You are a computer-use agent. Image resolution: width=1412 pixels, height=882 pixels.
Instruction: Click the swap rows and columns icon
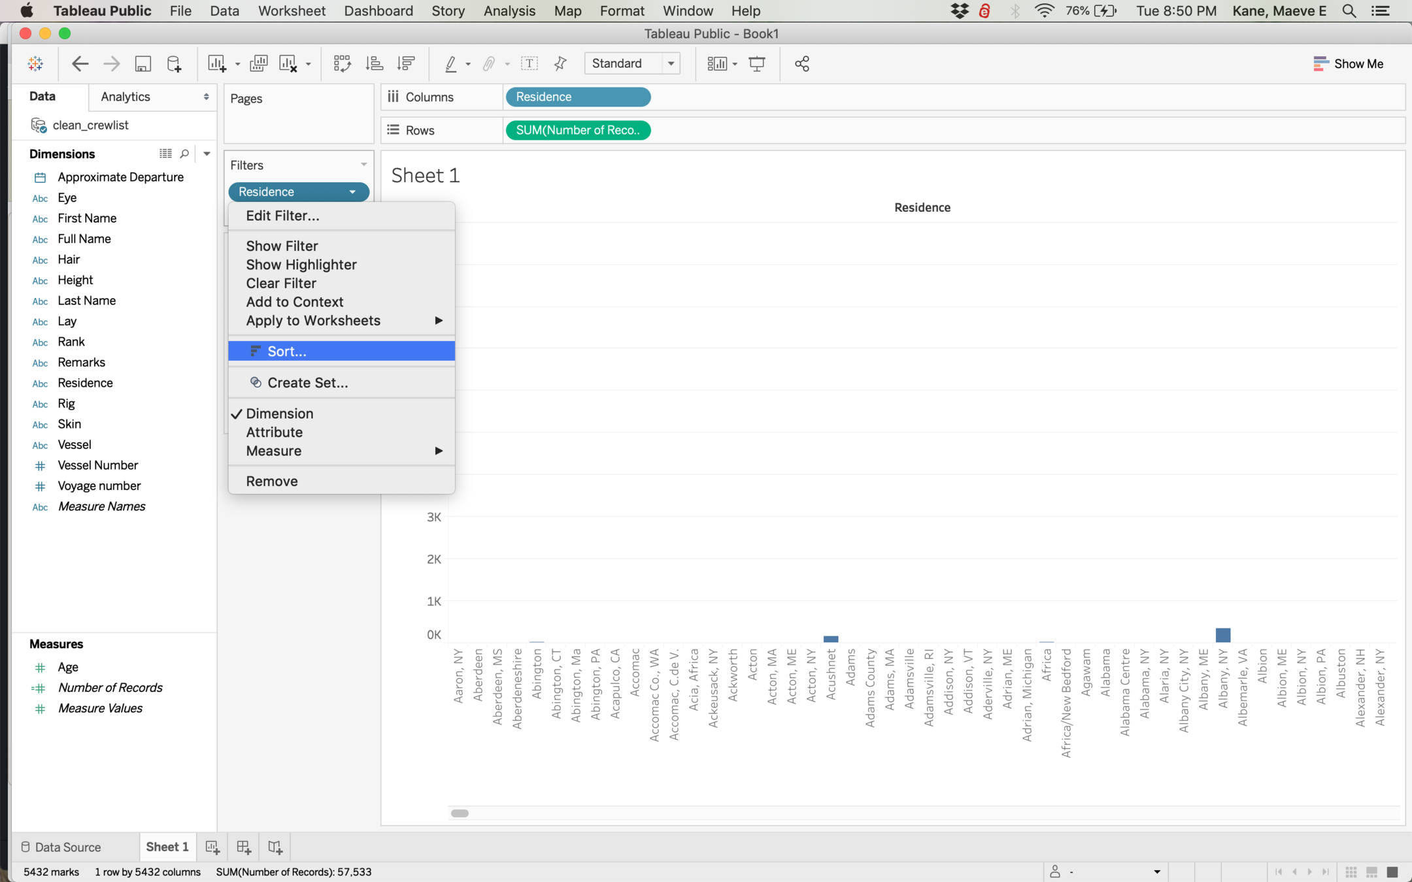pos(342,63)
